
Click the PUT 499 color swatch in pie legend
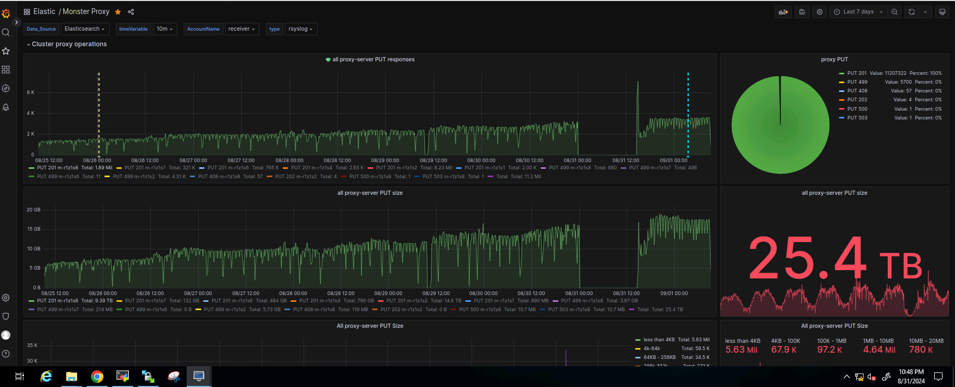[842, 82]
